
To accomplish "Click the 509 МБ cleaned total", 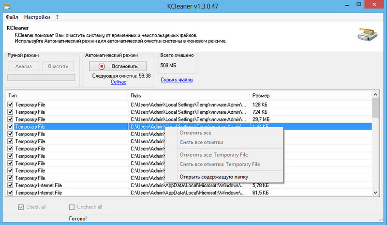I will click(x=168, y=65).
